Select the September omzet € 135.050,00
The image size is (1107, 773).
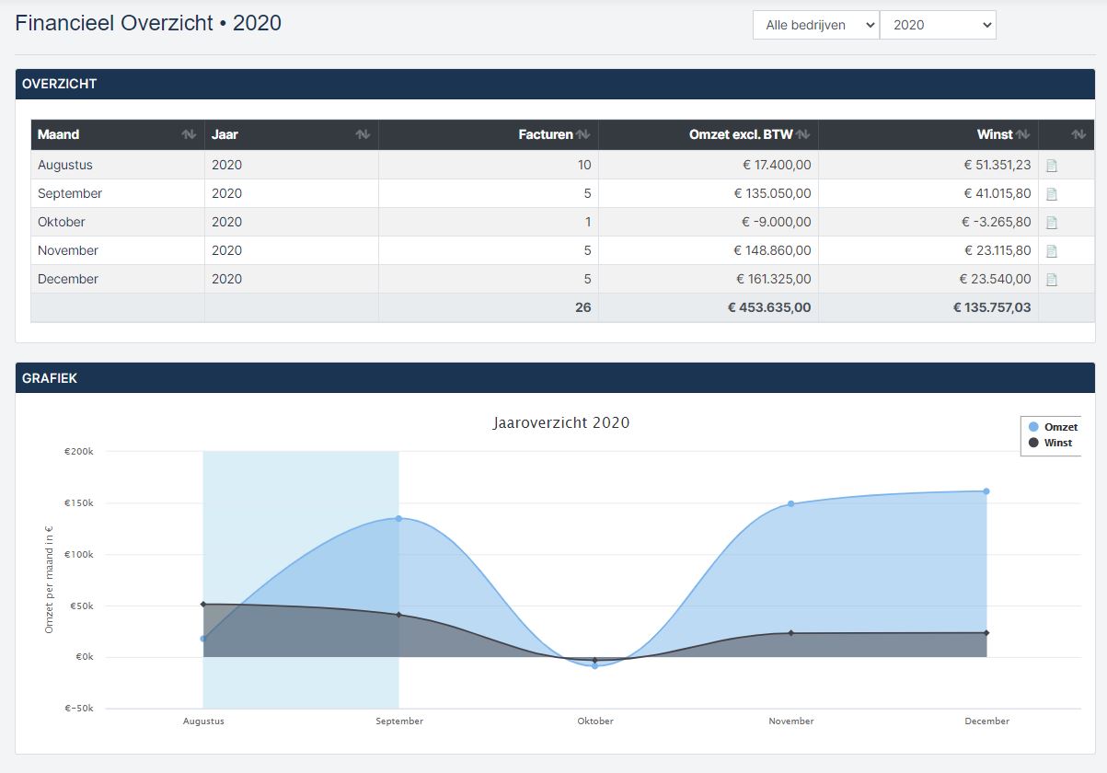(772, 194)
